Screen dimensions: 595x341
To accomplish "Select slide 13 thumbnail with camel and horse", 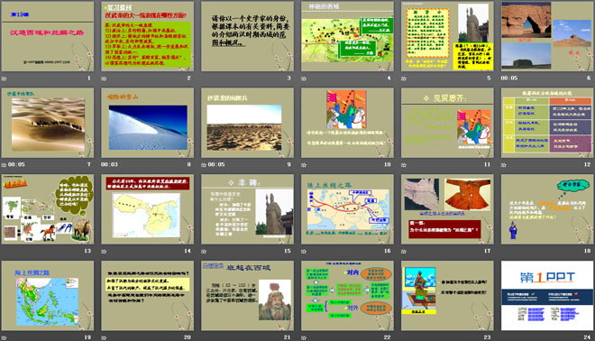I will click(x=48, y=209).
